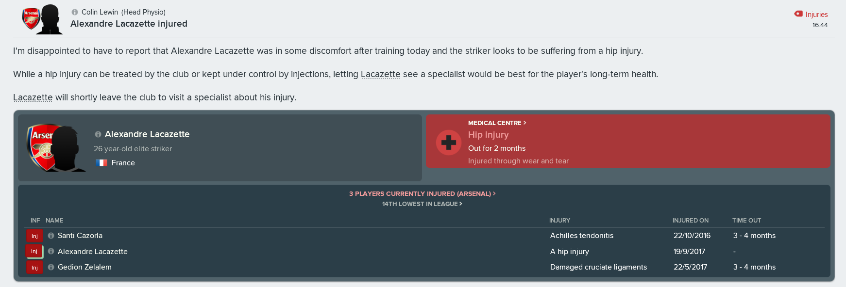Screen dimensions: 846x287
Task: Click the info icon beside Santi Cazorla
Action: pos(51,236)
